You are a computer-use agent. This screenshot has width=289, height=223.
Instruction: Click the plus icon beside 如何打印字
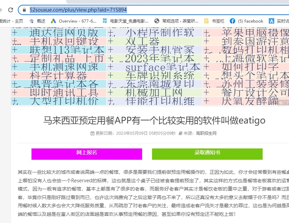tap(206, 67)
